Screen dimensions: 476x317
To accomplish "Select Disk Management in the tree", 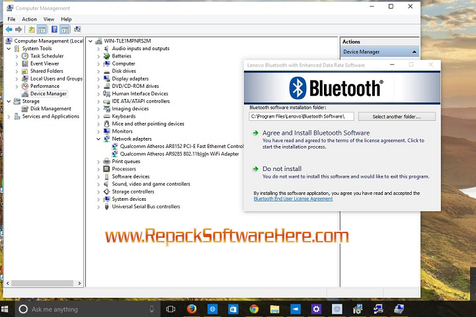I will [51, 108].
